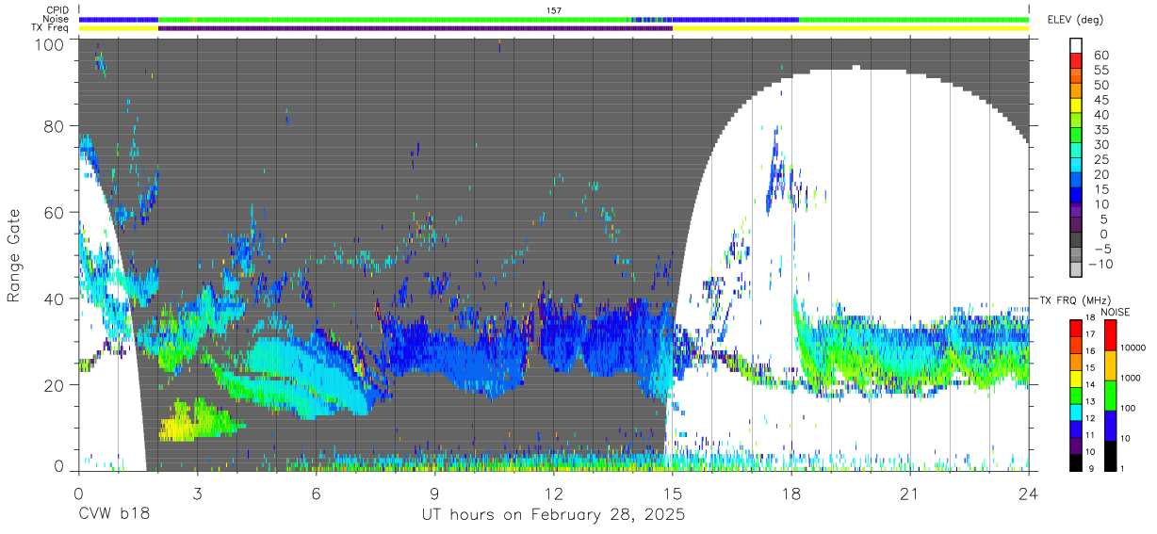Click the 10000 value on NOISE scale
Viewport: 1157px width, 534px height.
1134,349
